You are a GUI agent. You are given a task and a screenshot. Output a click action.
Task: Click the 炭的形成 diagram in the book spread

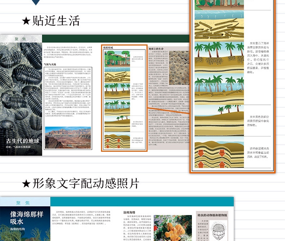124,98
